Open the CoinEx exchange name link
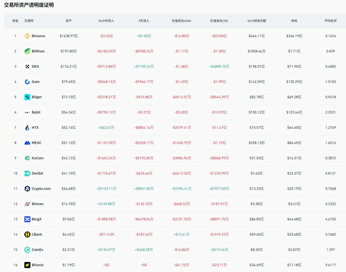The image size is (346, 272). point(37,250)
